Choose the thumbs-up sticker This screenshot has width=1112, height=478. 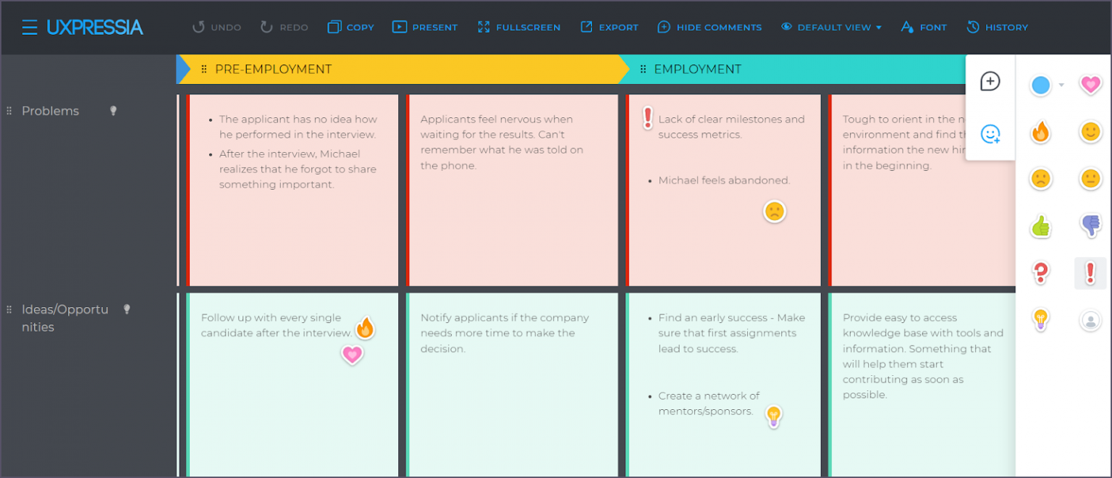1040,226
